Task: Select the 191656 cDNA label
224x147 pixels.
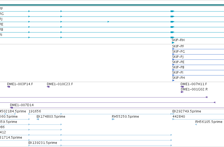Action: (x=35, y=111)
